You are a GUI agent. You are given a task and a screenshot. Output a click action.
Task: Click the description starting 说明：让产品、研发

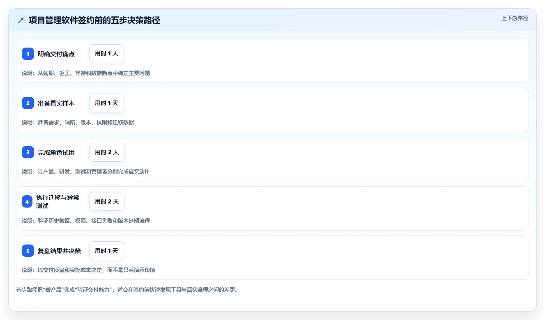click(x=86, y=171)
